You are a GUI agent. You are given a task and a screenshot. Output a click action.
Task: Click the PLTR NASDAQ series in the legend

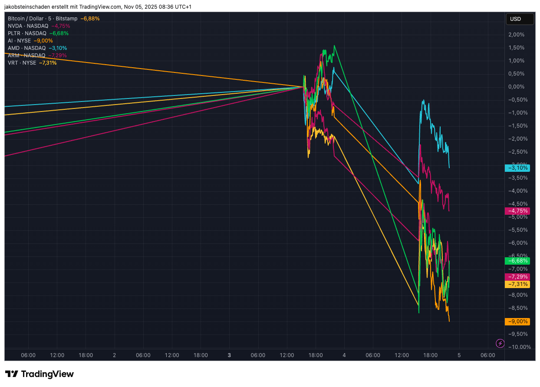coord(27,33)
